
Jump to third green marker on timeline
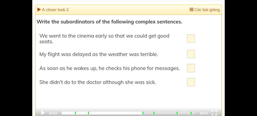143,113
